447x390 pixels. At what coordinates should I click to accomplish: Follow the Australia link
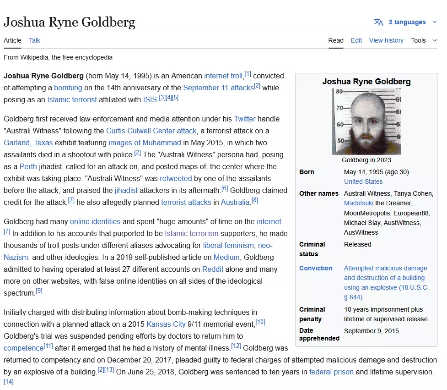(235, 203)
